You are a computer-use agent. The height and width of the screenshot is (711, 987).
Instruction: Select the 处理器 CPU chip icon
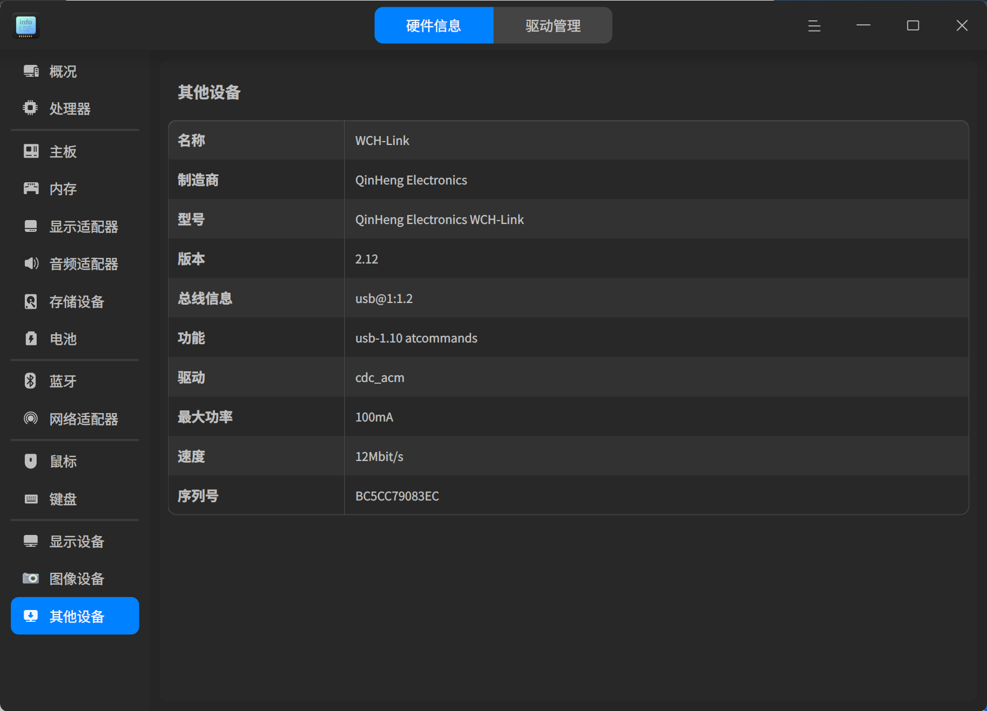[30, 108]
